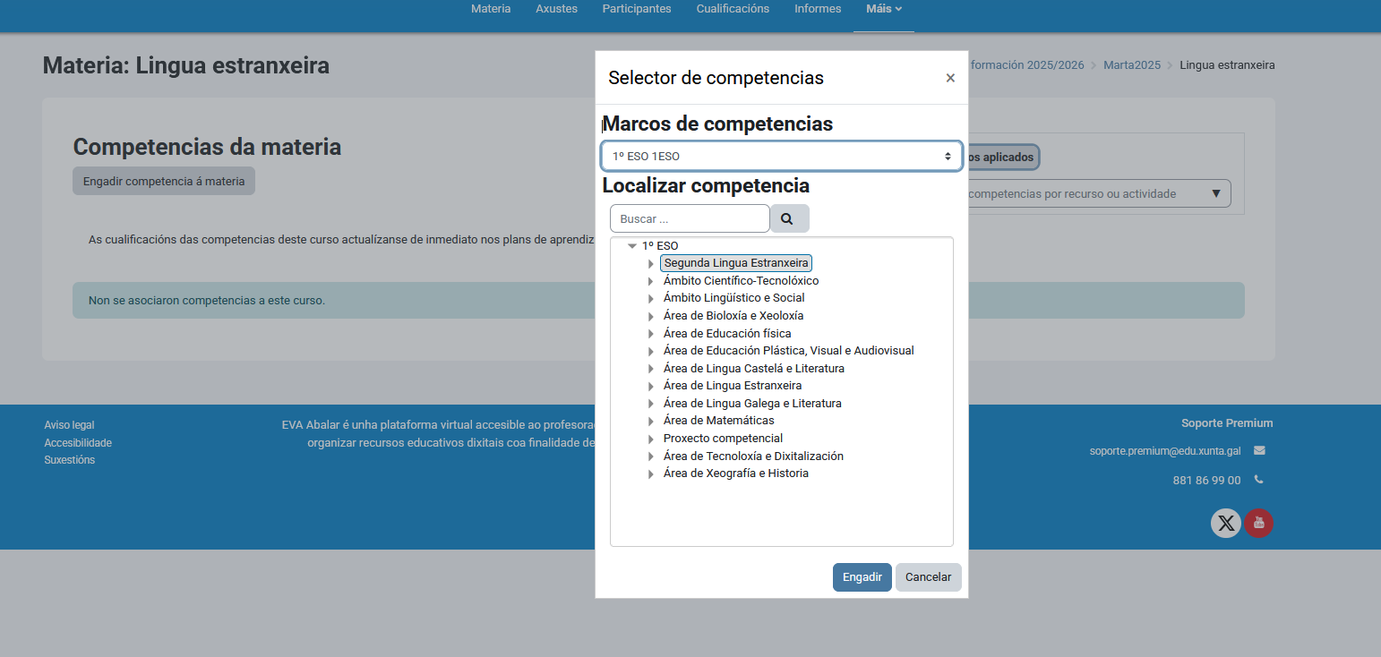
Task: Select Área de Xeografía e Historia
Action: coord(735,474)
